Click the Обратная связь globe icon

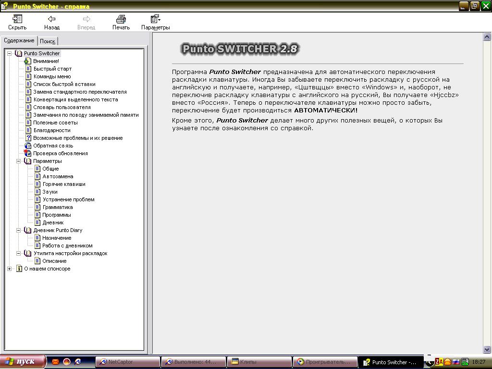[28, 146]
